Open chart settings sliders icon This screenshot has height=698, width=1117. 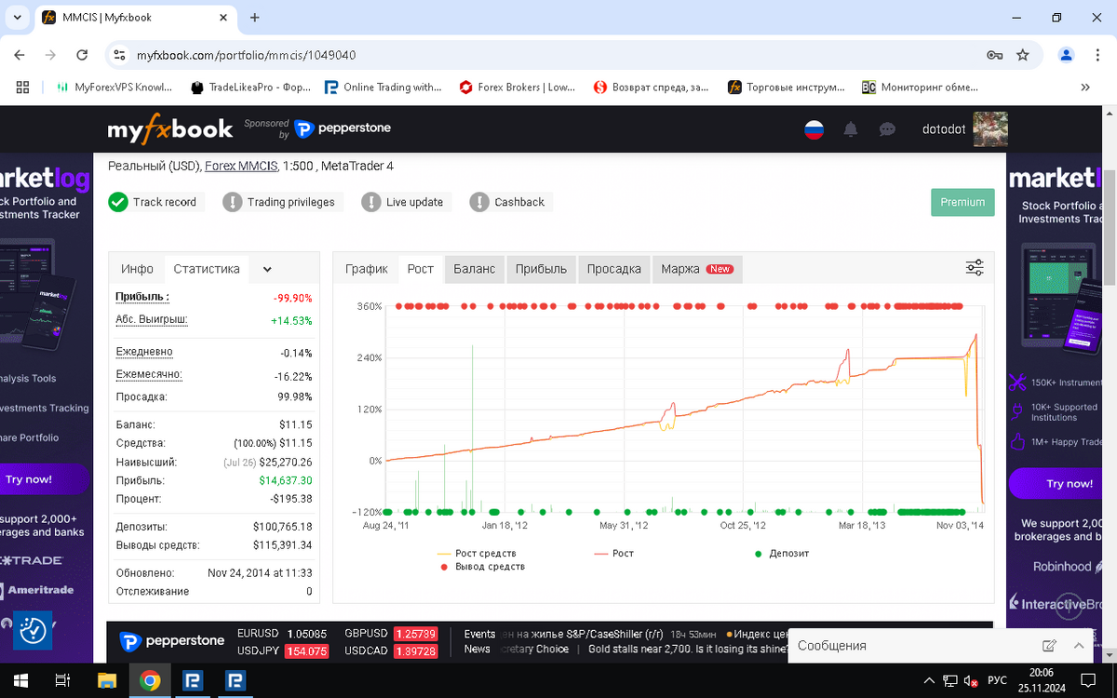click(975, 268)
